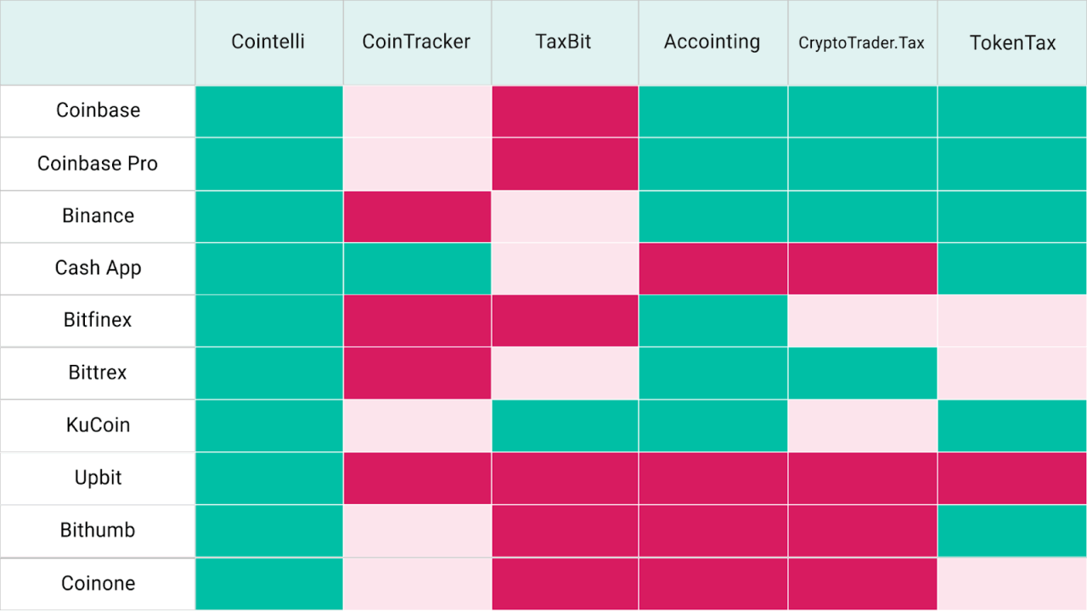Click the CryptoTrader.Tax column header
Viewport: 1087px width, 611px height.
(861, 42)
